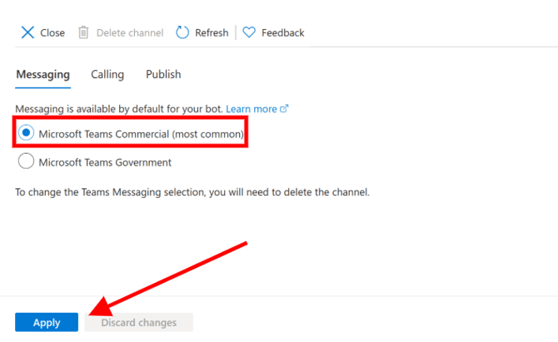Click the Refresh circular arrow icon
Viewport: 558px width, 342px height.
182,32
